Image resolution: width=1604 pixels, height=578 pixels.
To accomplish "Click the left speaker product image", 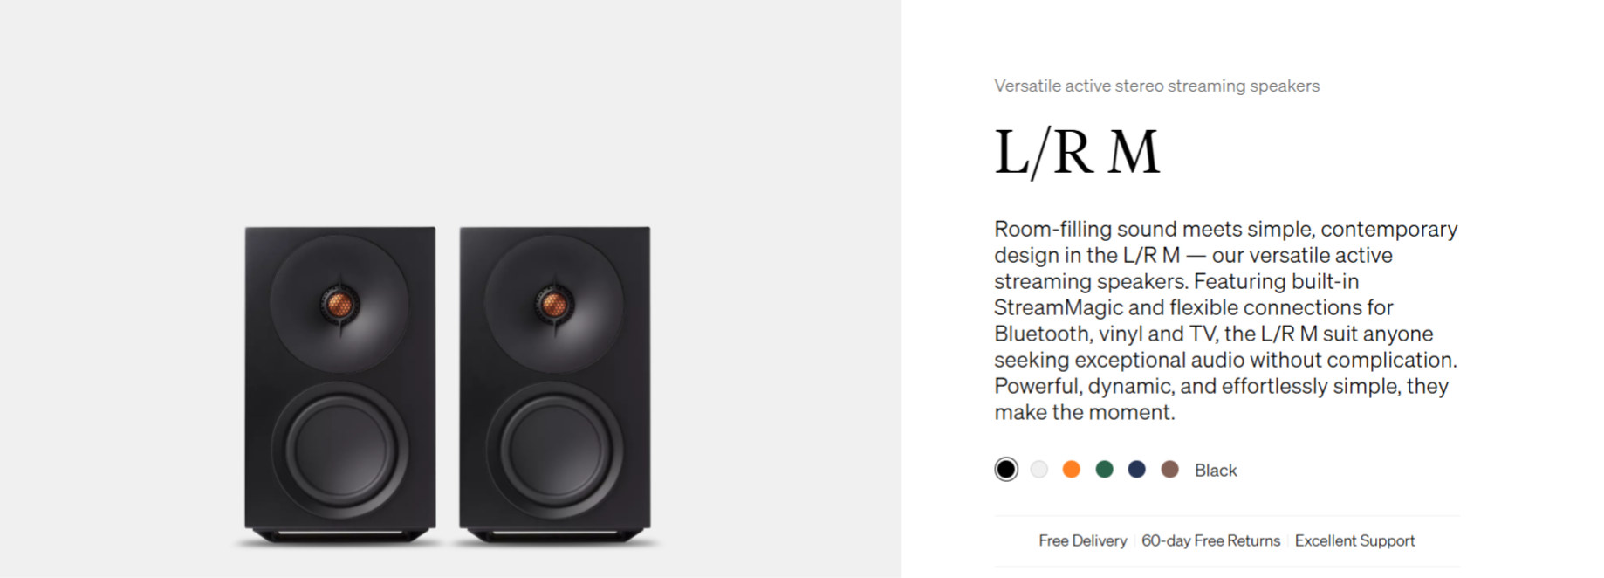I will tap(339, 386).
